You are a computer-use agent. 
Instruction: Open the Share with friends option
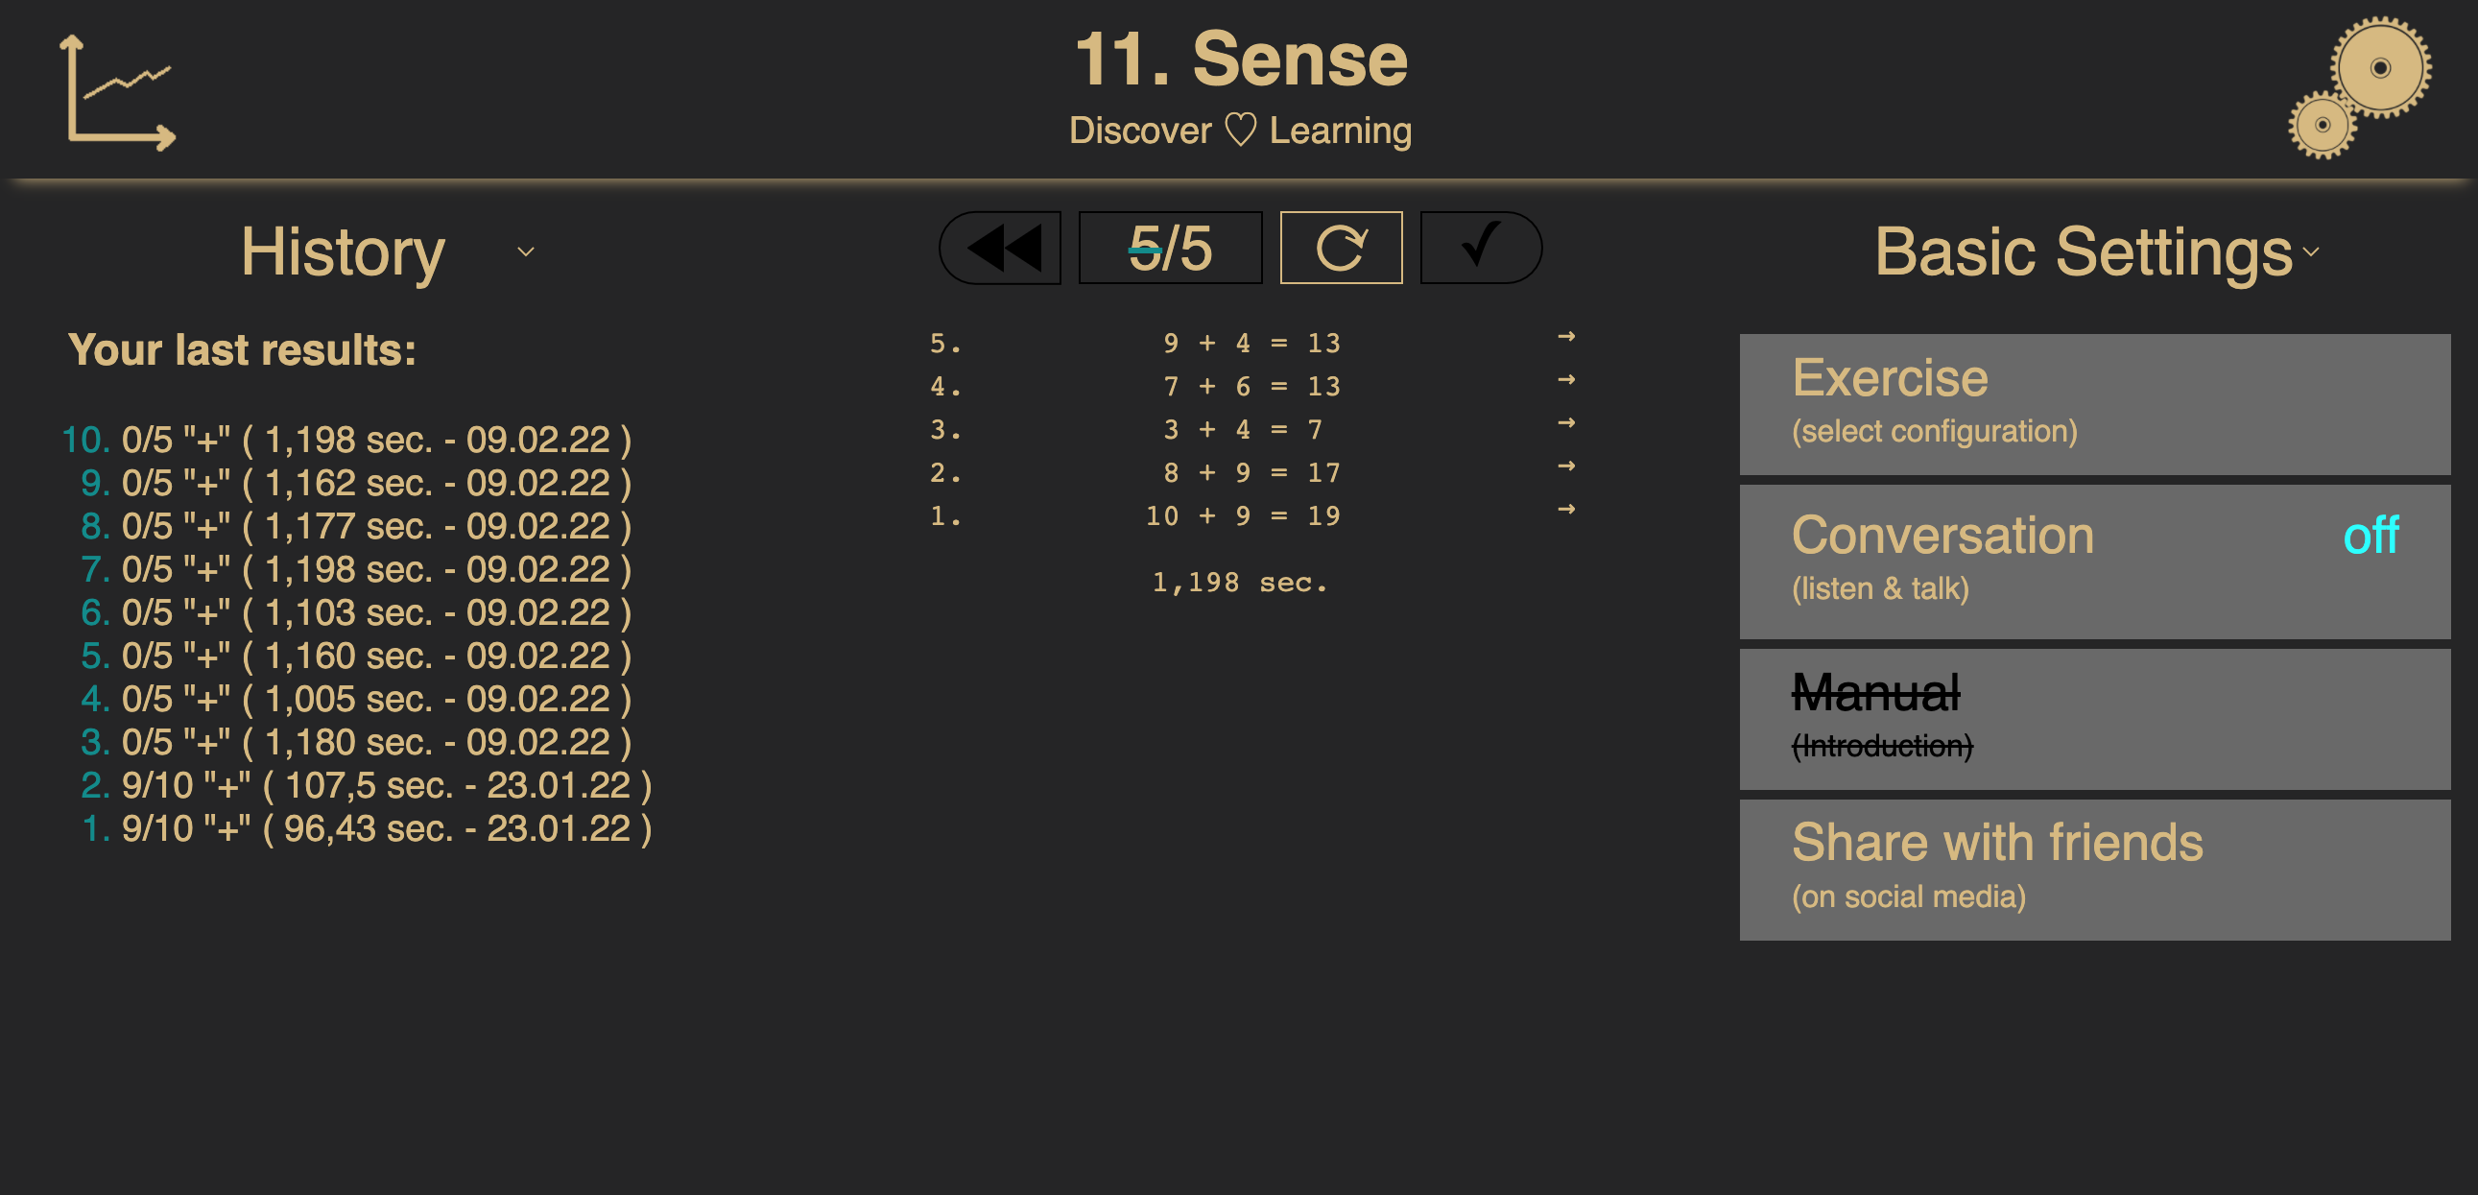click(x=2093, y=869)
